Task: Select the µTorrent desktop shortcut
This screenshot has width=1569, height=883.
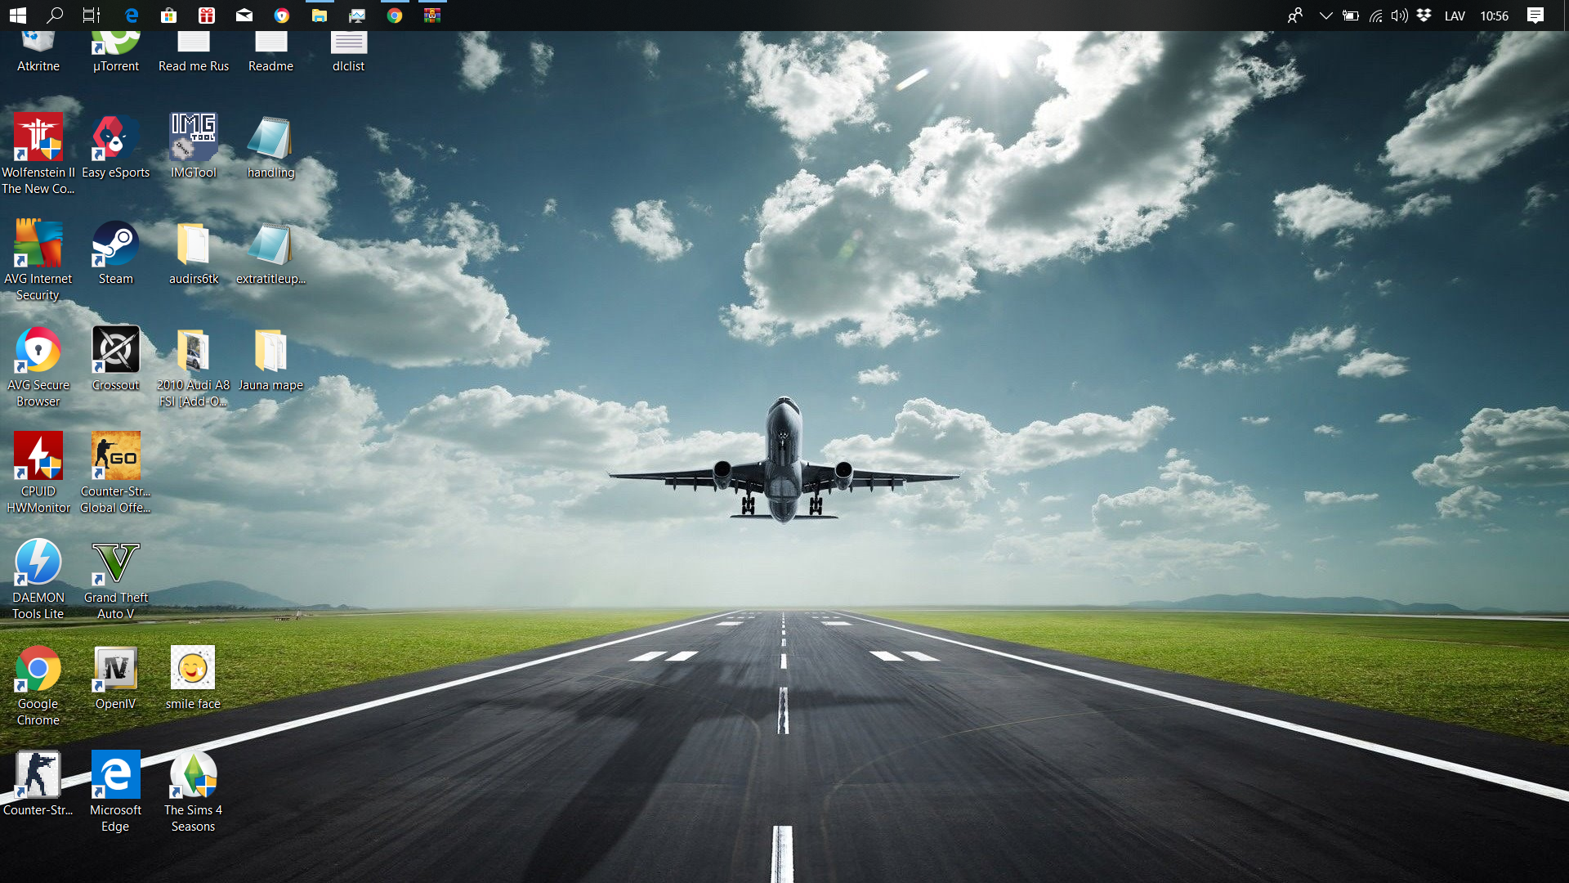Action: 115,52
